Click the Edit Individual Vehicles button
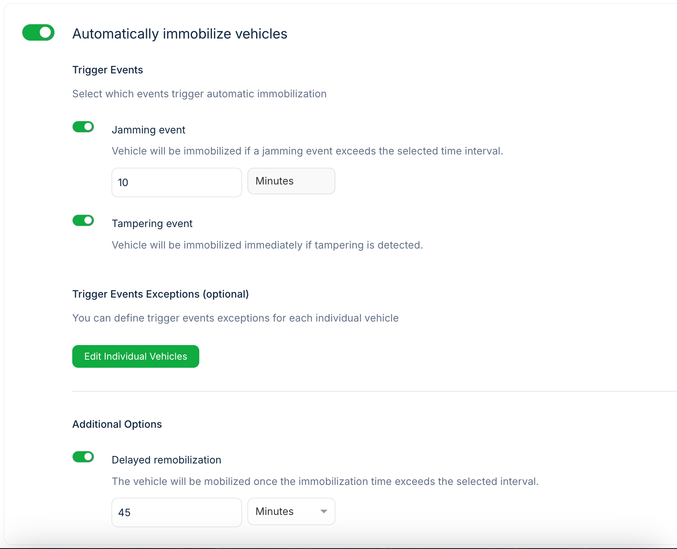 [136, 356]
